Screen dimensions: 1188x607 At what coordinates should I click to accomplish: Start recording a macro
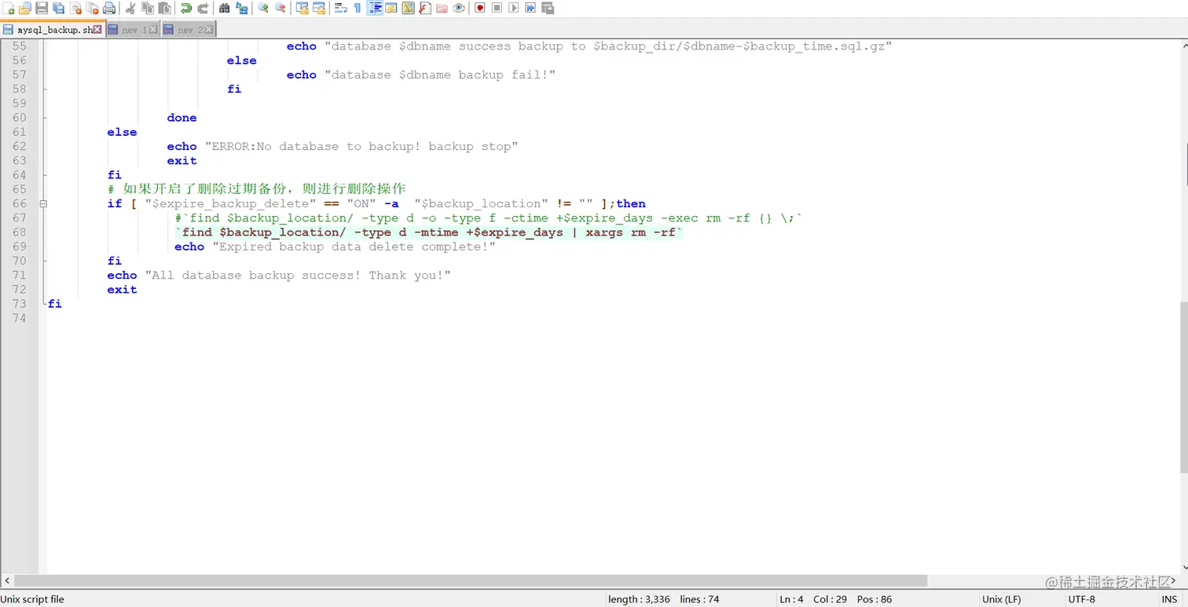point(479,8)
